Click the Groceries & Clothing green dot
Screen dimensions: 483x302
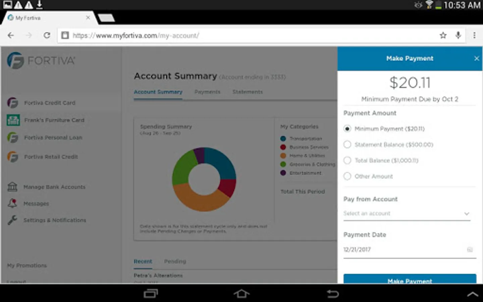(283, 164)
